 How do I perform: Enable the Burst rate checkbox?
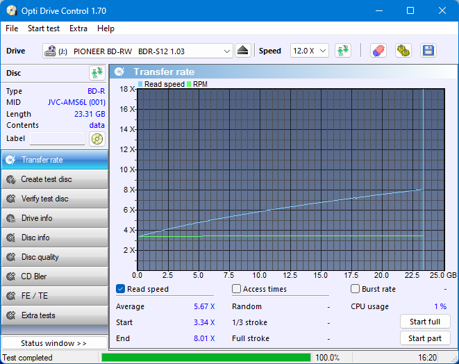pyautogui.click(x=356, y=289)
